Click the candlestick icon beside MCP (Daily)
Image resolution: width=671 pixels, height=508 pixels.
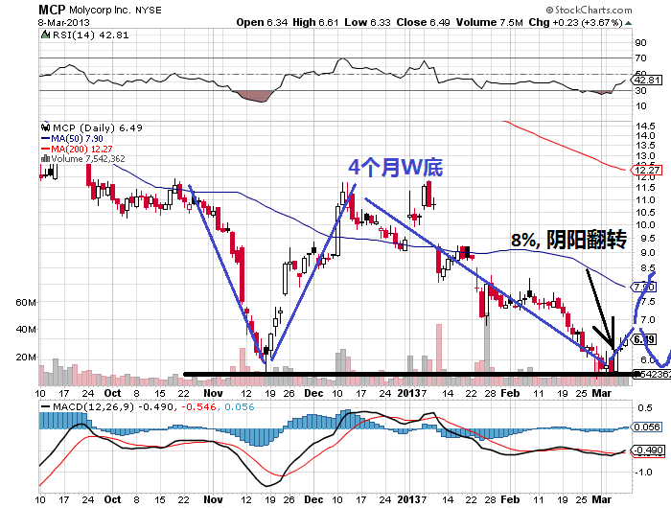pos(45,127)
